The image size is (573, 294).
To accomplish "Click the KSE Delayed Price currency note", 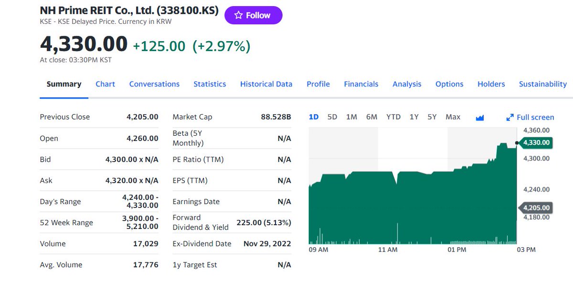I will point(106,22).
